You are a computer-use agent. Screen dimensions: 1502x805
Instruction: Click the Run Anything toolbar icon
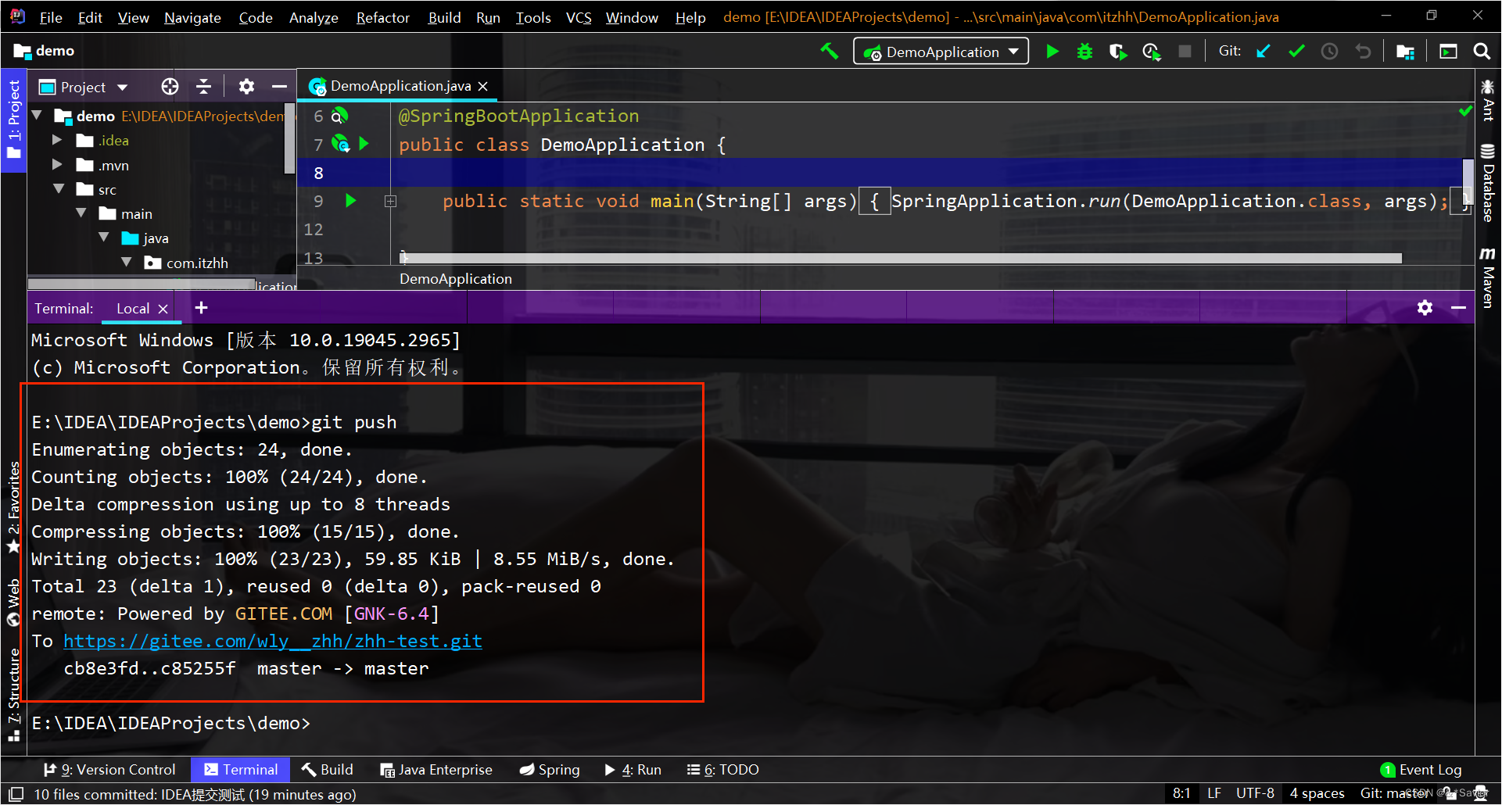1448,52
